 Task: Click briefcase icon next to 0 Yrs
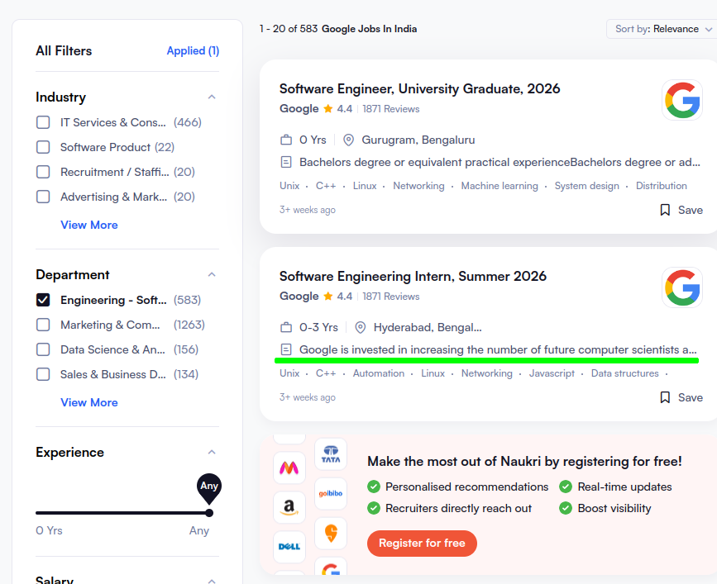click(286, 140)
